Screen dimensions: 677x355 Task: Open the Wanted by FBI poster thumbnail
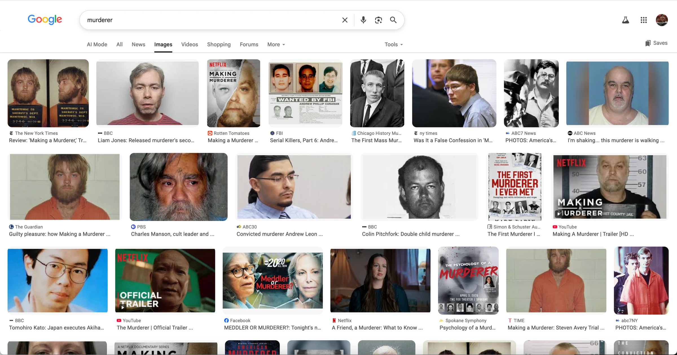(x=305, y=93)
